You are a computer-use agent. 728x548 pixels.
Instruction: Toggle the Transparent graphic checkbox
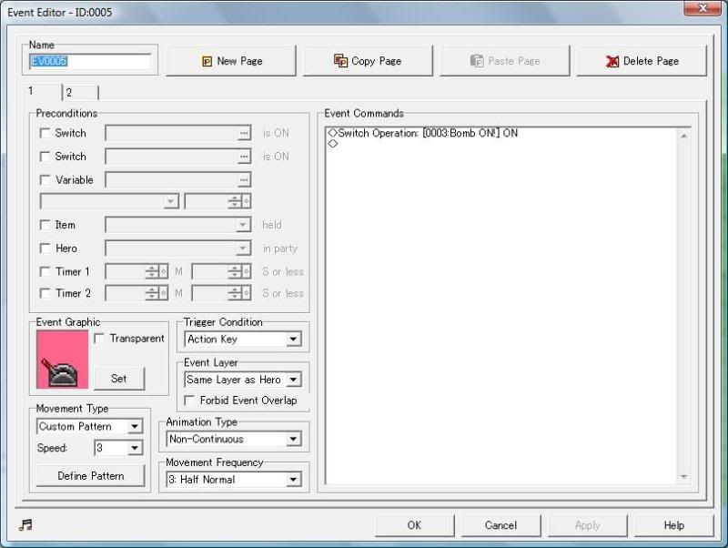point(99,338)
